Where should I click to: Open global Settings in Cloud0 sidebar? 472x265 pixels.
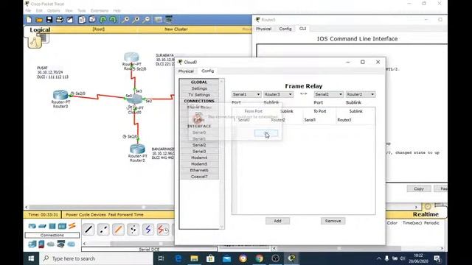[x=199, y=88]
